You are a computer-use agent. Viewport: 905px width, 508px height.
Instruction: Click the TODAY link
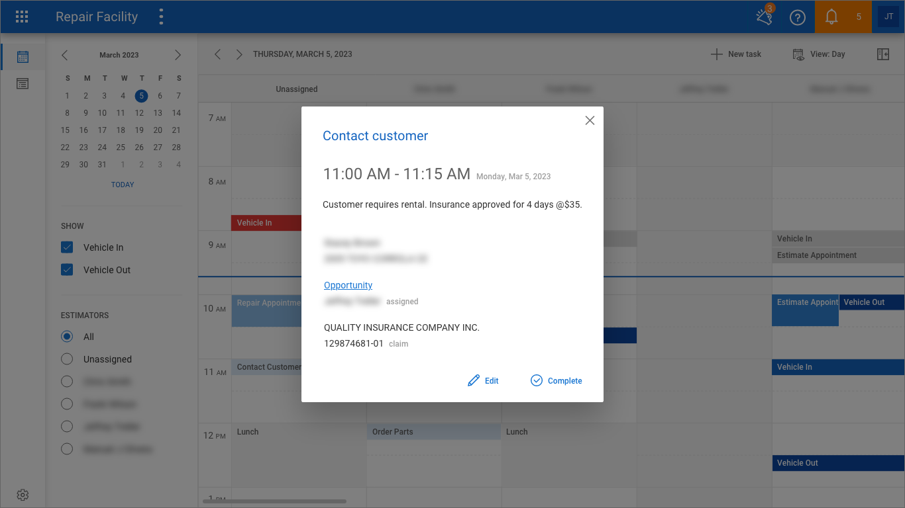123,185
